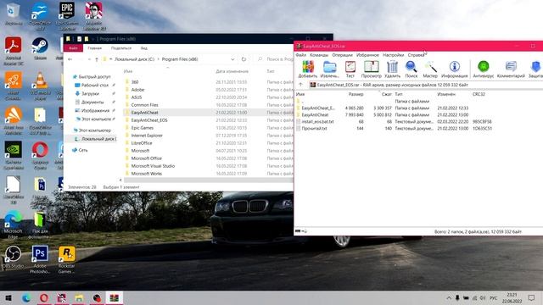Click the Извлечь (Extract) toolbar icon

[x=329, y=69]
